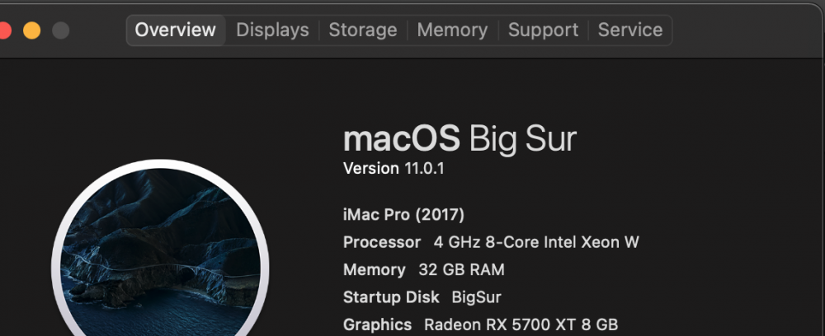Click the Startup Disk label

point(391,297)
